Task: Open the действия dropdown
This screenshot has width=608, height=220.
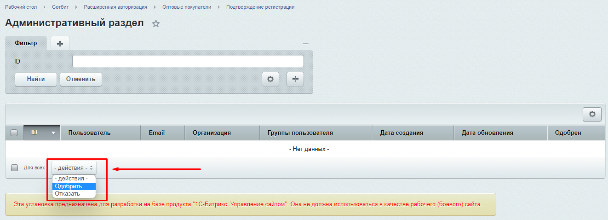Action: (74, 168)
